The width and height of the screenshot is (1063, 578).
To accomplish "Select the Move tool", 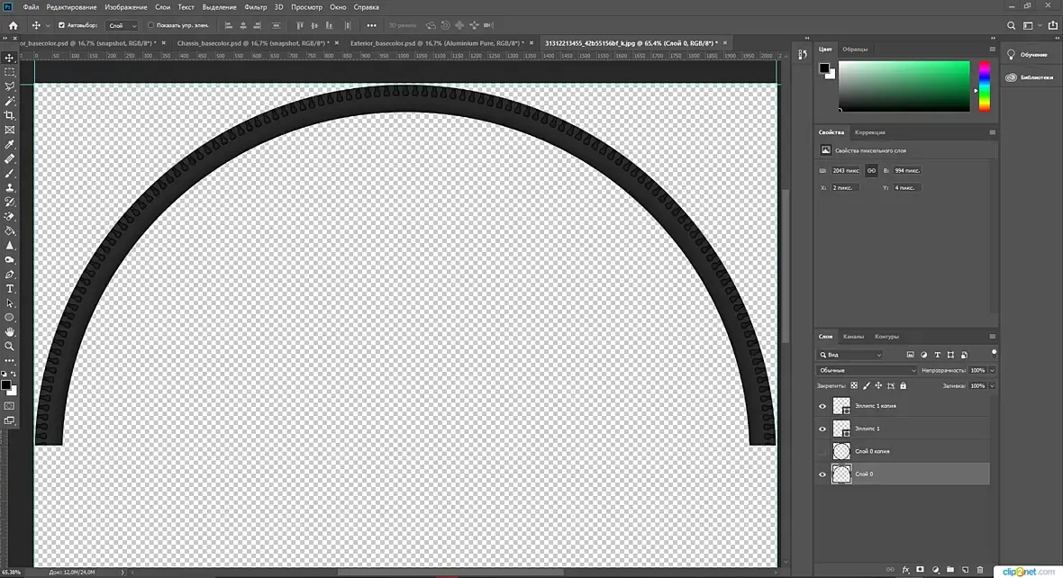I will (10, 58).
